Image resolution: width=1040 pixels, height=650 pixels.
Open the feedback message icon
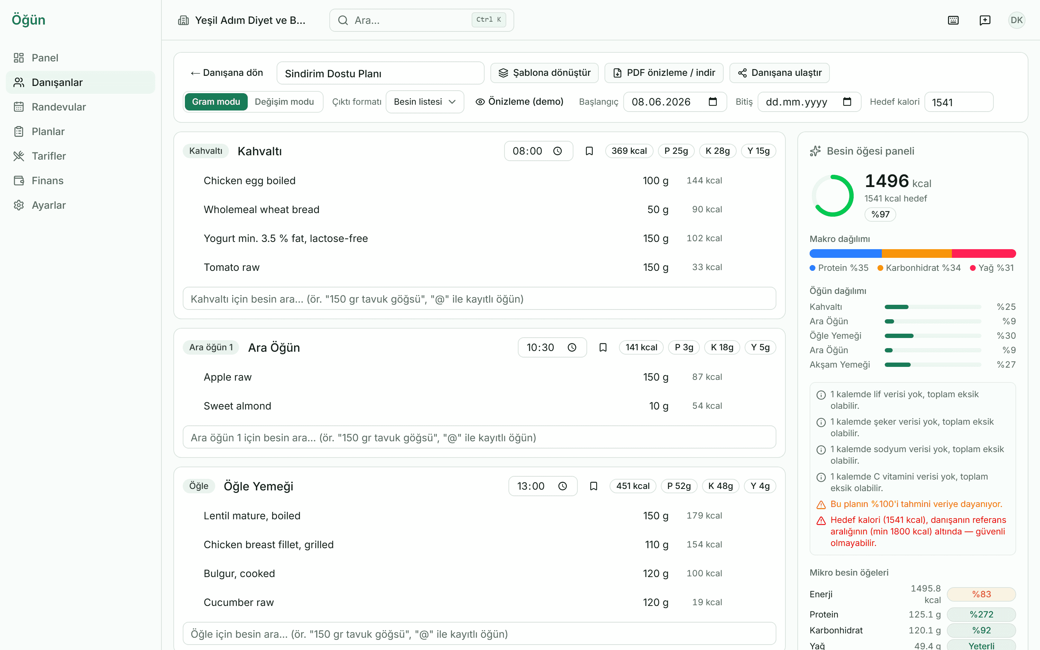[x=984, y=20]
